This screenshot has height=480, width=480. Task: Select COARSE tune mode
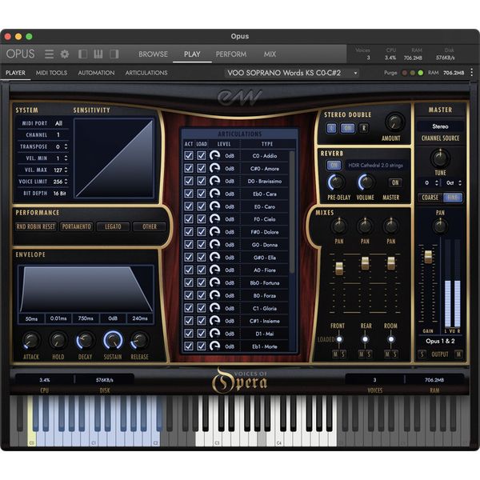click(430, 198)
